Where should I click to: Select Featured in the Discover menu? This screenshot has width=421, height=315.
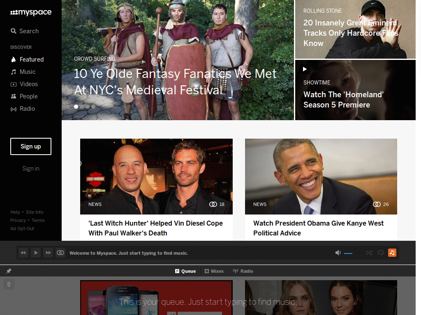coord(27,59)
